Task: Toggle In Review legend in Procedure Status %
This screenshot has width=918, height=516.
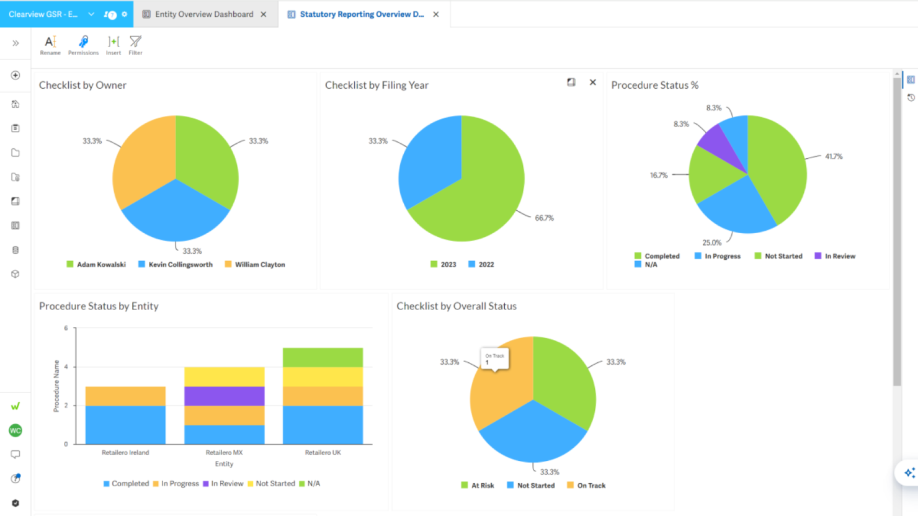Action: 835,256
